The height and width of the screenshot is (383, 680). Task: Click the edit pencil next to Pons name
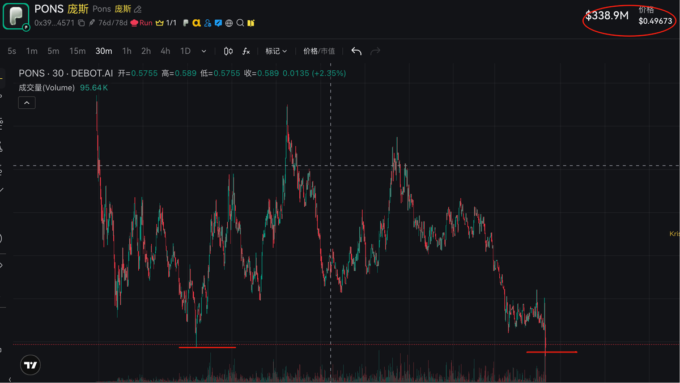click(x=138, y=10)
